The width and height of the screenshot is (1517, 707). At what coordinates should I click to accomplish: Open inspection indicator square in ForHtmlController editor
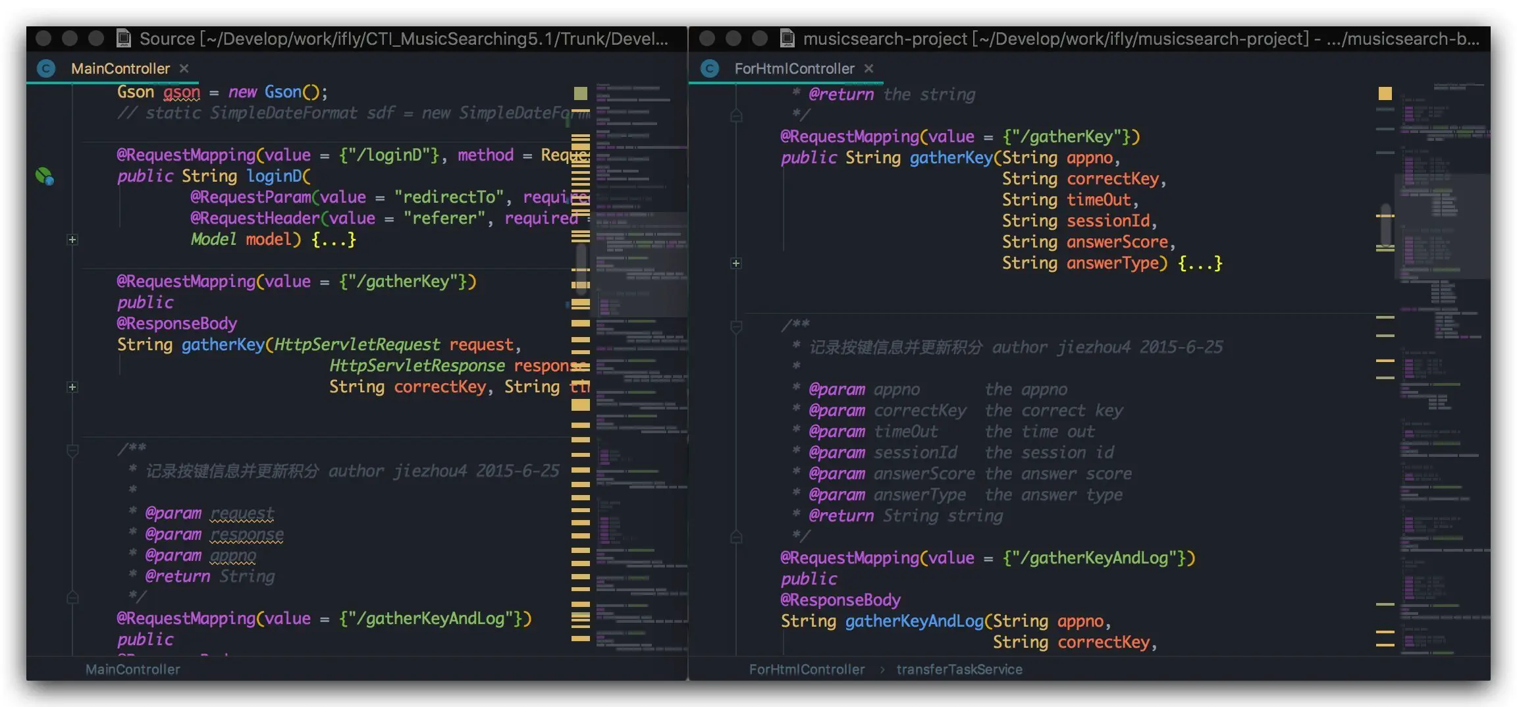pyautogui.click(x=1385, y=93)
